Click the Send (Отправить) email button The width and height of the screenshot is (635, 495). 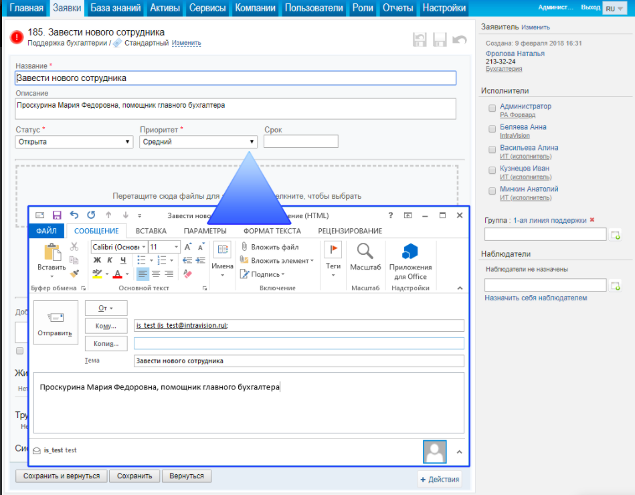[x=56, y=322]
